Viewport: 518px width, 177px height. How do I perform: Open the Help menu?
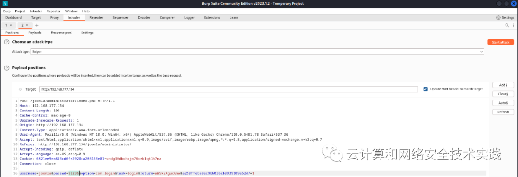click(x=86, y=11)
